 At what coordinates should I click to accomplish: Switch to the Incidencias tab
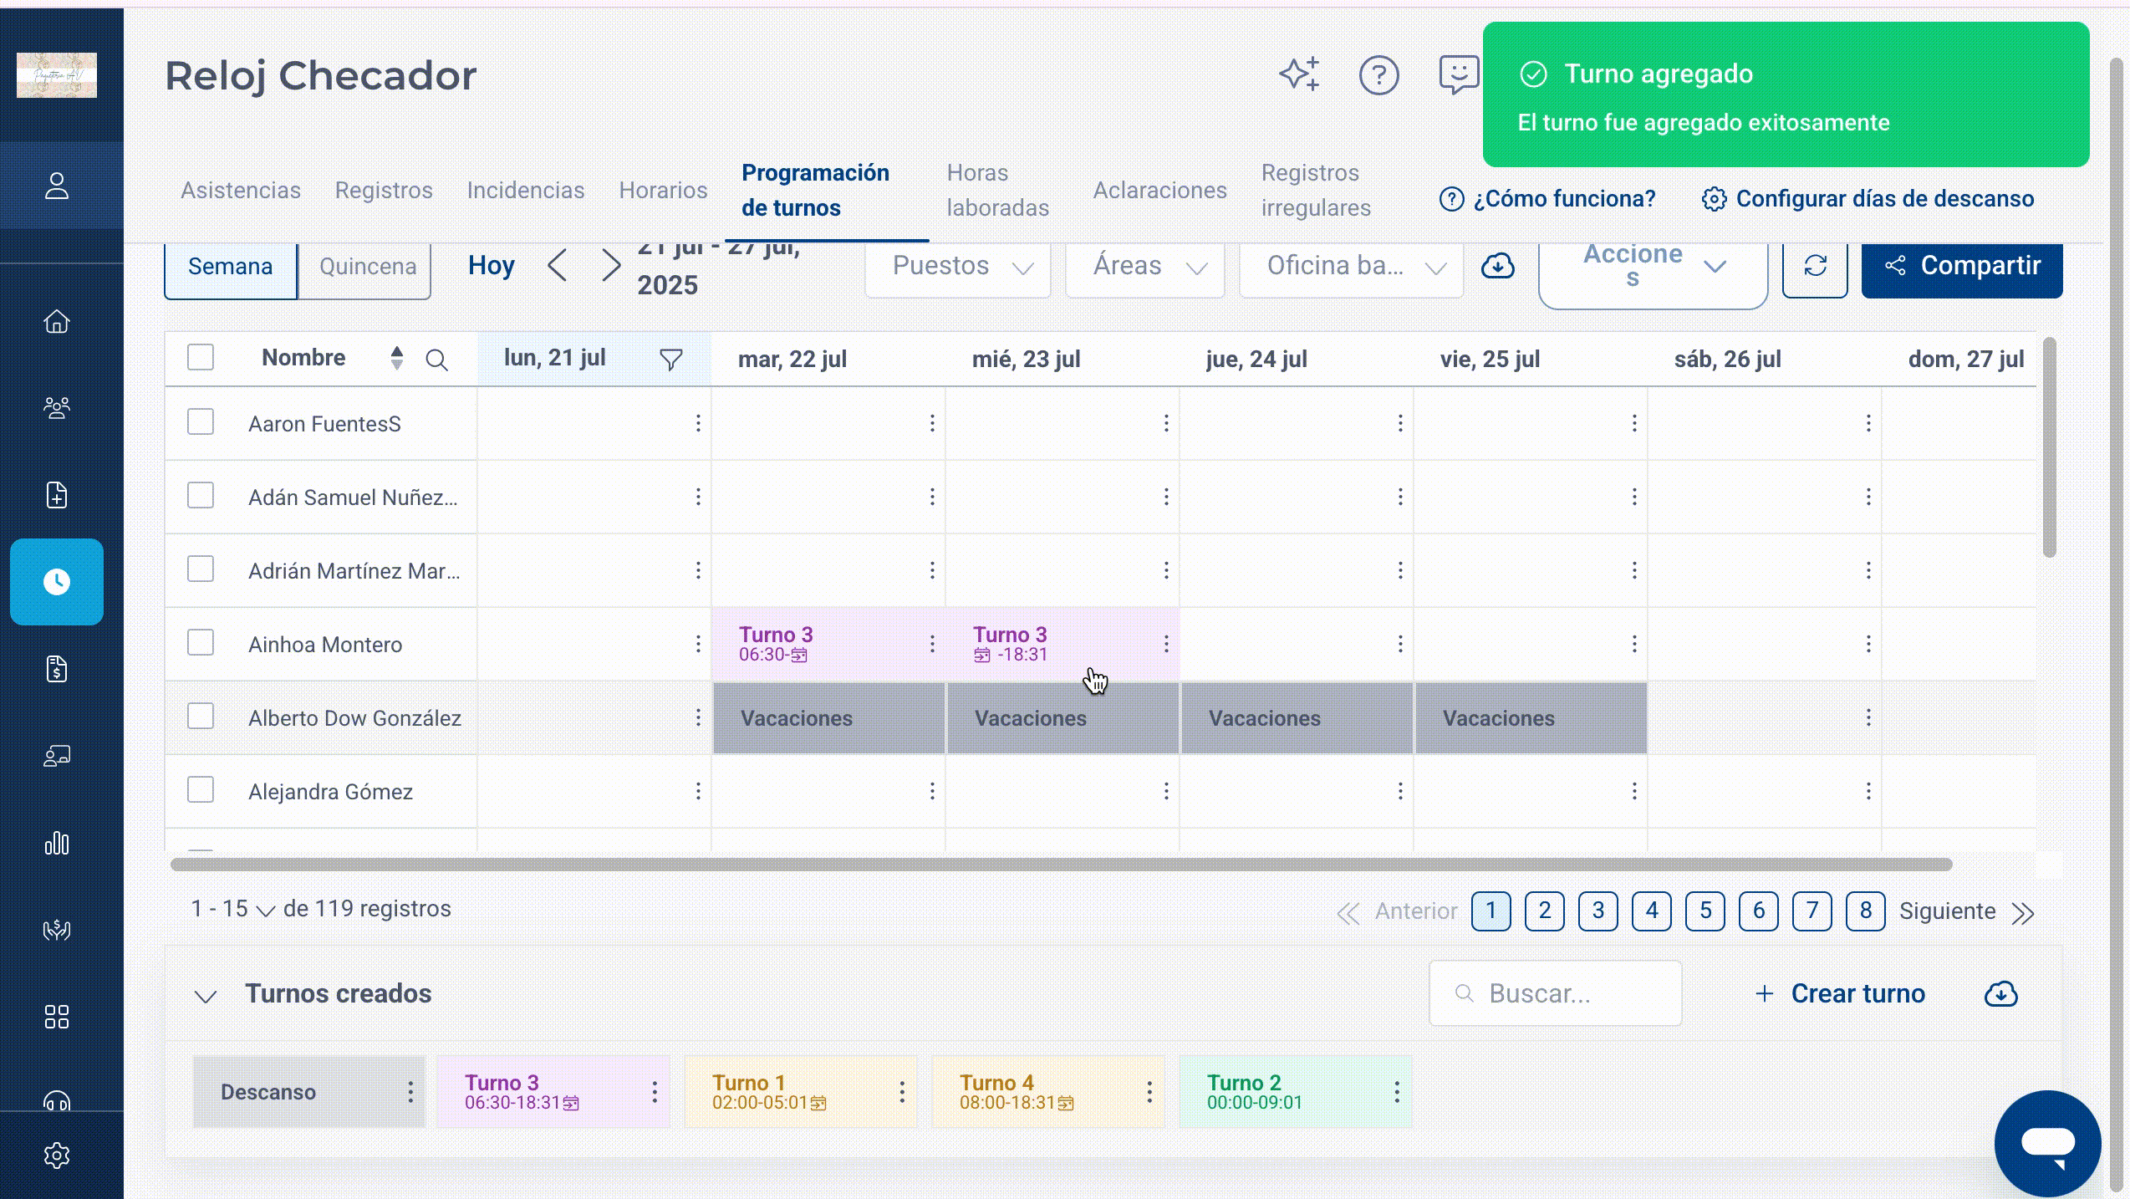[526, 191]
